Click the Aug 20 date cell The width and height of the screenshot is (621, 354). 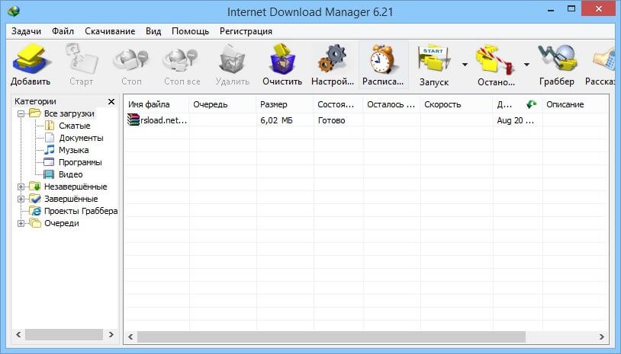pos(516,120)
